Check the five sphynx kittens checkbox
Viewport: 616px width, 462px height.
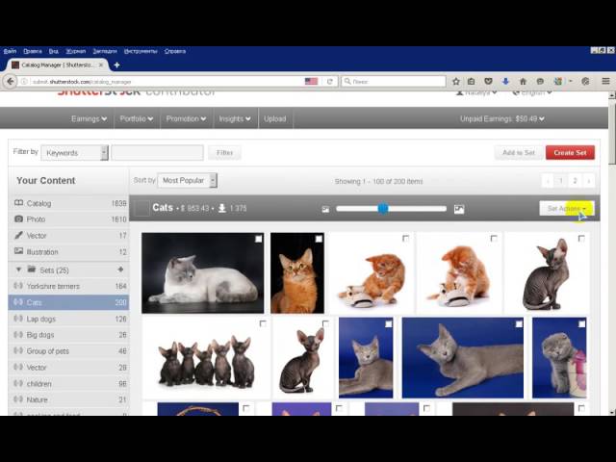tap(263, 323)
